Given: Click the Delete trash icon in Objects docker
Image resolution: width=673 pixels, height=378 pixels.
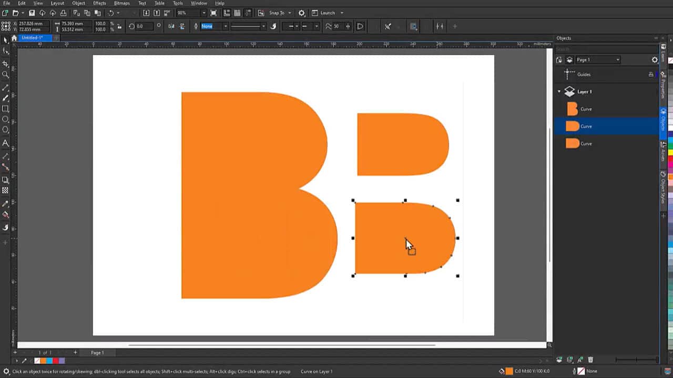Looking at the screenshot, I should pos(590,360).
